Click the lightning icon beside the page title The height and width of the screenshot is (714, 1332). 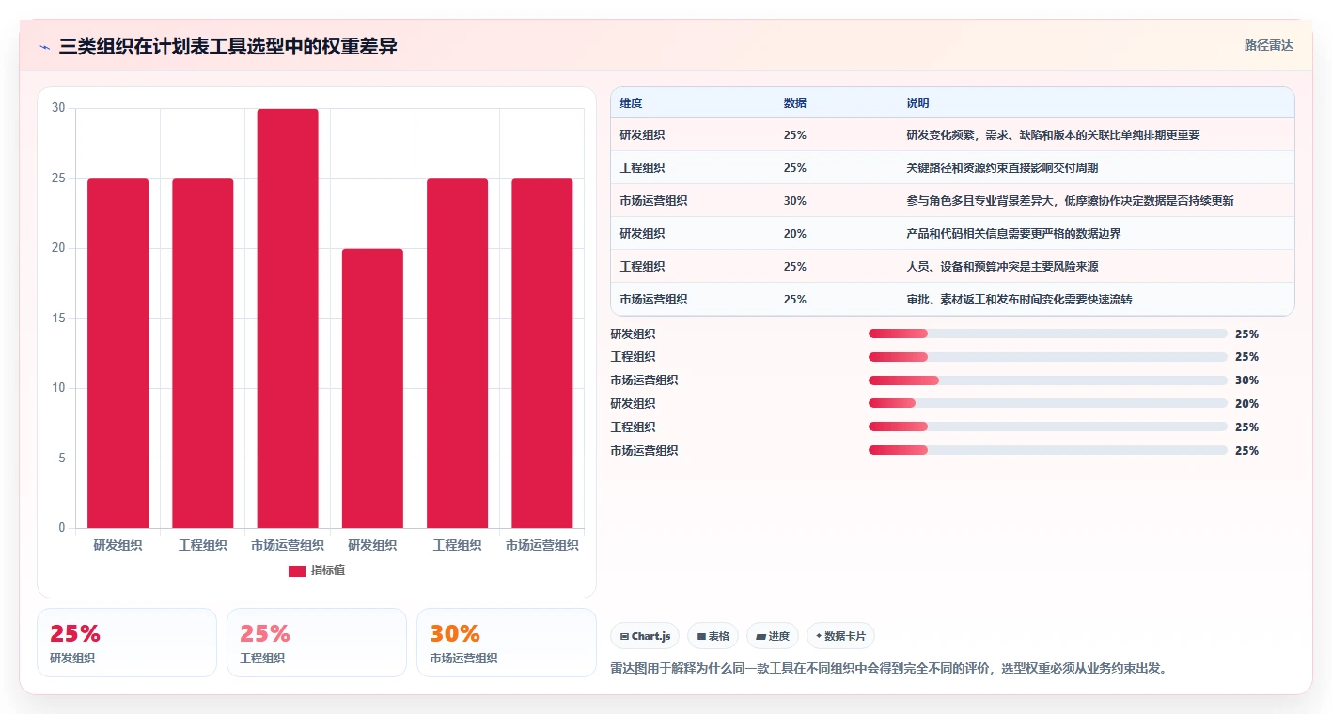click(45, 47)
